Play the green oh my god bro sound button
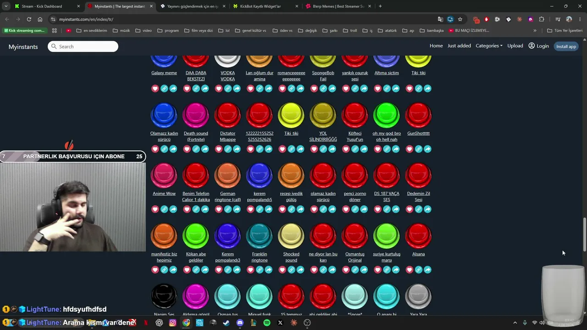Viewport: 587px width, 330px height. (x=387, y=115)
